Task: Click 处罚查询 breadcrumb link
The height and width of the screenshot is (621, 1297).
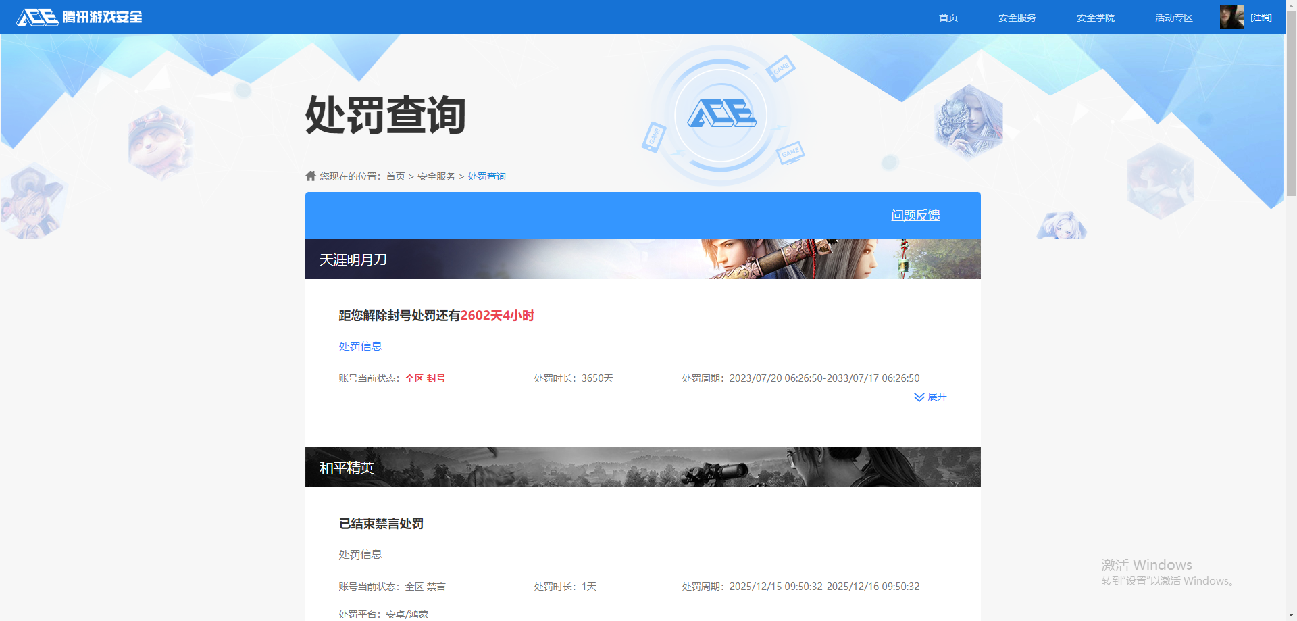Action: coord(486,176)
